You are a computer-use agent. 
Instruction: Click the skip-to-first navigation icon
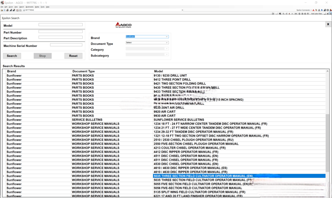296,14
